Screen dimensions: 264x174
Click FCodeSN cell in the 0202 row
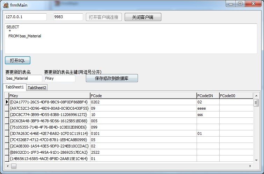[x=208, y=102]
